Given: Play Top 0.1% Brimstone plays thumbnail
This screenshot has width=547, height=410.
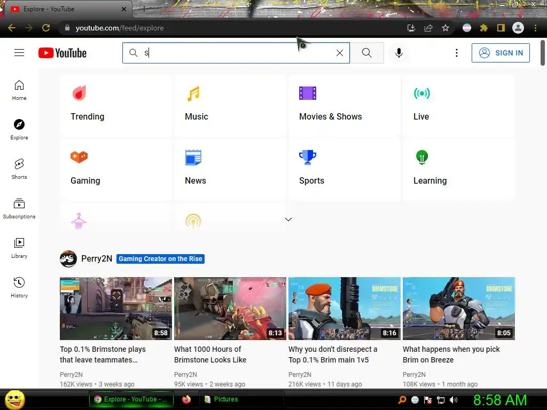Looking at the screenshot, I should point(116,308).
